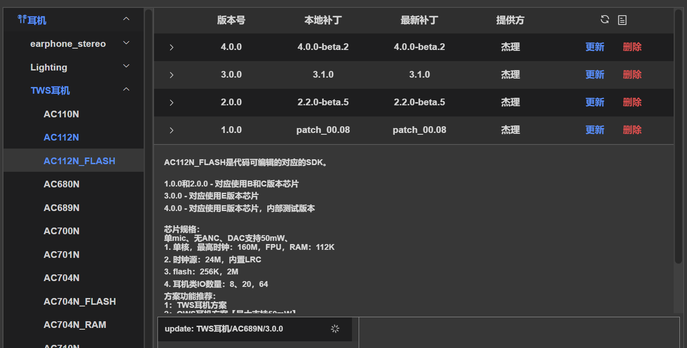Select AC112N in the chip tree

tap(61, 137)
